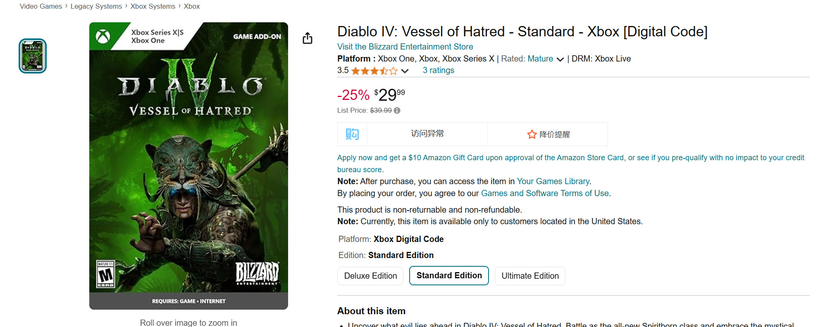The height and width of the screenshot is (327, 825).
Task: Open the Video Games breadcrumb
Action: (41, 6)
